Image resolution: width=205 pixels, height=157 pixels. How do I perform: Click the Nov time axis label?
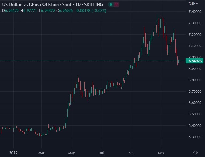tap(161, 153)
